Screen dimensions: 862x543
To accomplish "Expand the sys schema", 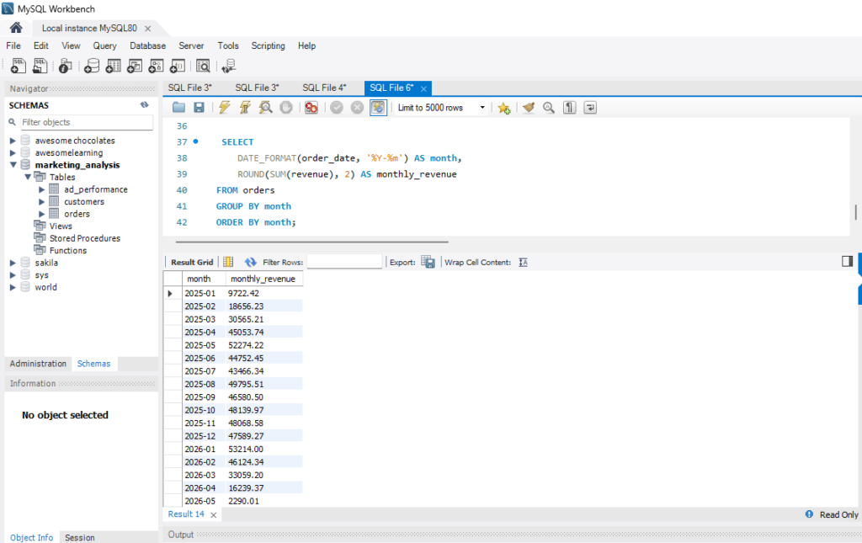I will tap(13, 274).
